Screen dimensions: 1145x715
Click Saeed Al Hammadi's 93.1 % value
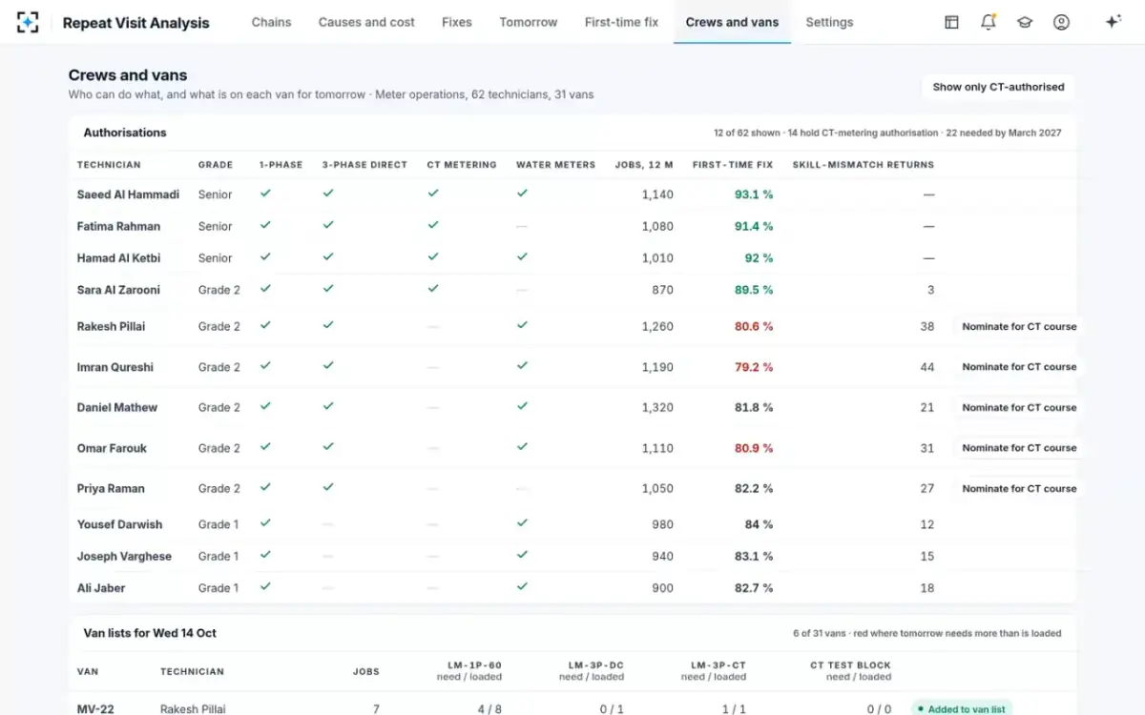754,194
